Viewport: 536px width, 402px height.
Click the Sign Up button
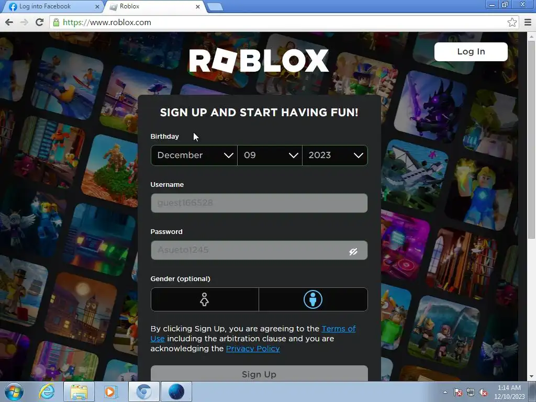coord(259,374)
